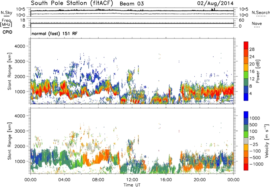
Task: Click the '-1000' tick on the Velocity colorbar
Action: (x=256, y=164)
